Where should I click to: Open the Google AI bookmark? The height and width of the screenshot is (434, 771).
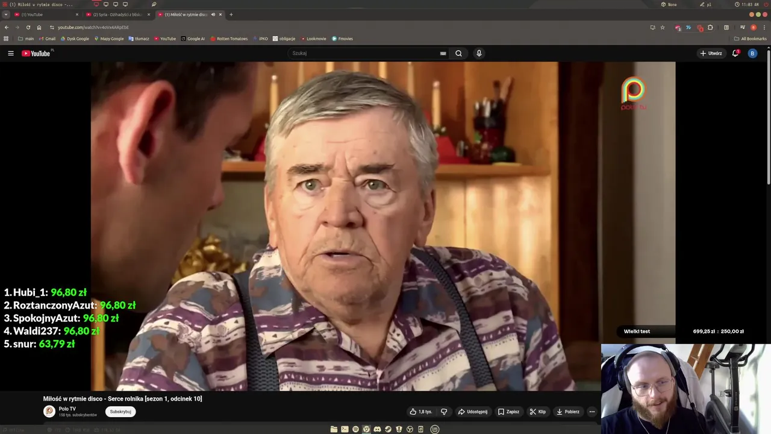click(193, 39)
